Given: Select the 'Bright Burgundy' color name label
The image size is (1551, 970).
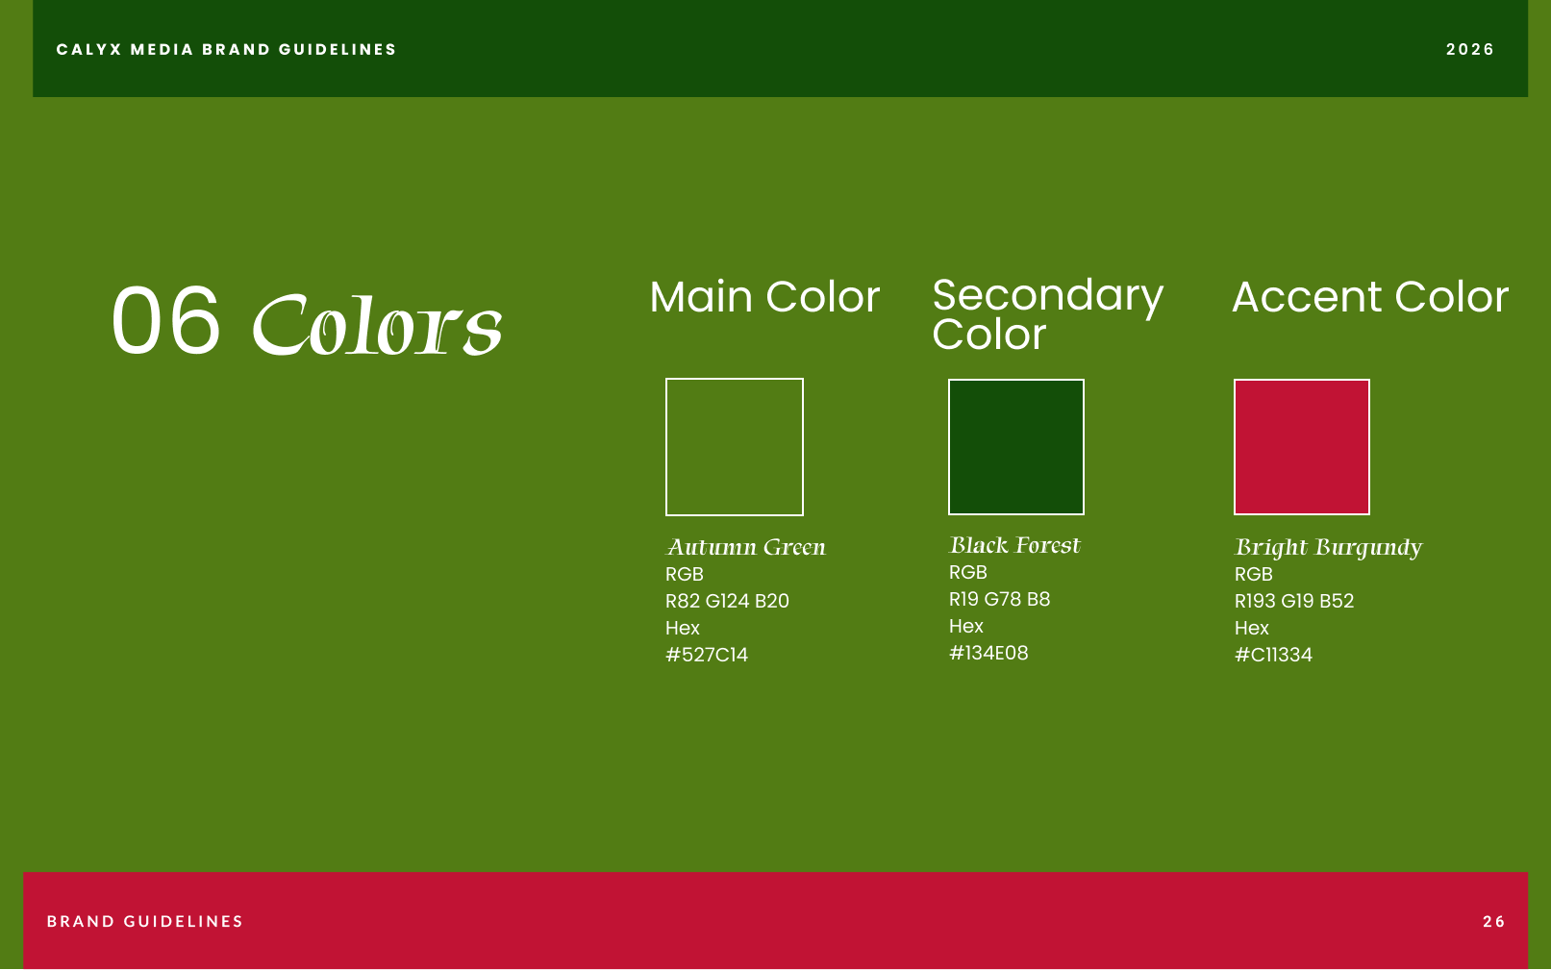Looking at the screenshot, I should pyautogui.click(x=1328, y=547).
